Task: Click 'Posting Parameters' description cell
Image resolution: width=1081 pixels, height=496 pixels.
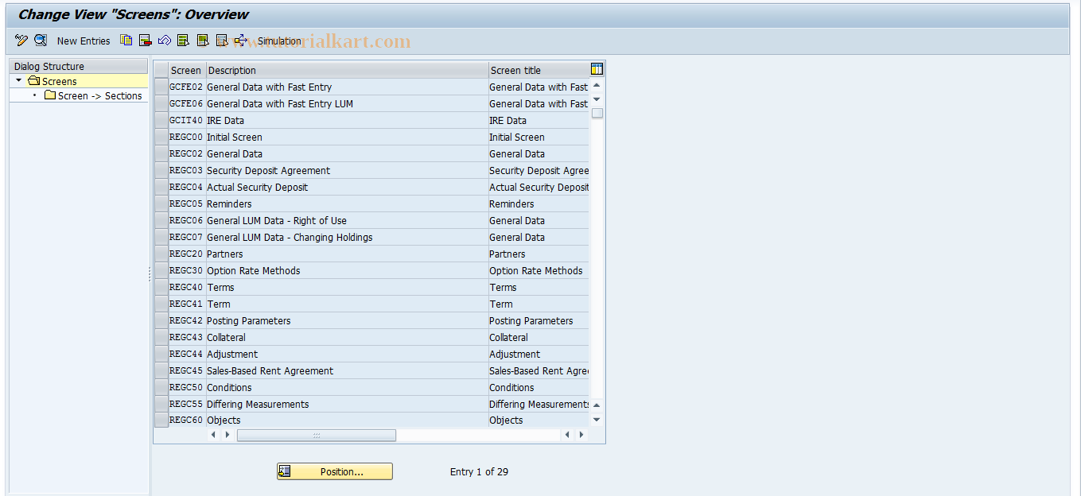Action: tap(348, 321)
